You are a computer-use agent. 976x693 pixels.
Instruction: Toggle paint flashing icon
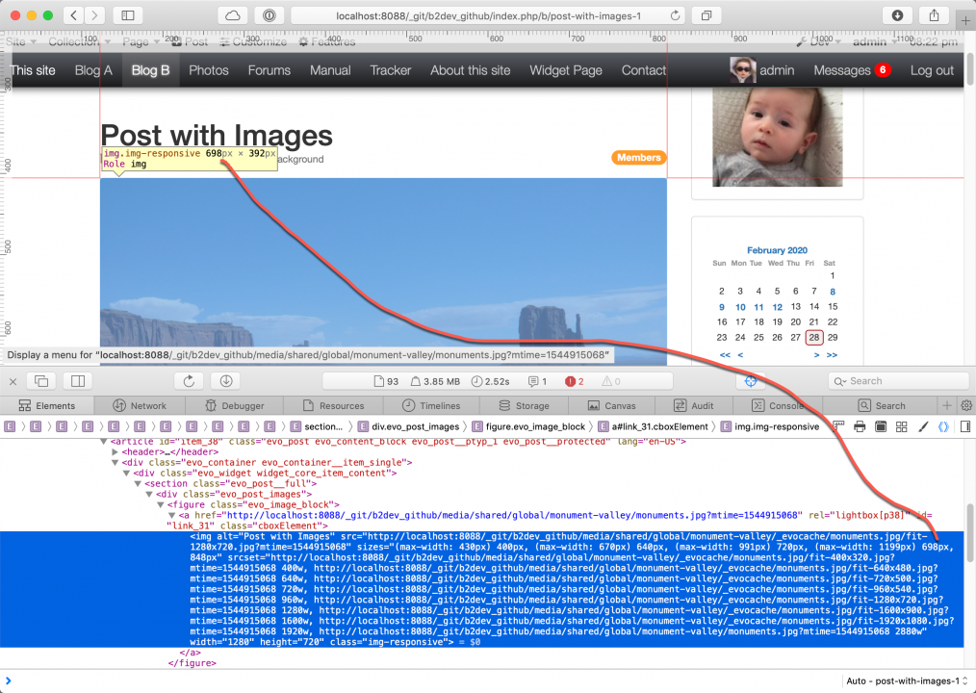(881, 426)
